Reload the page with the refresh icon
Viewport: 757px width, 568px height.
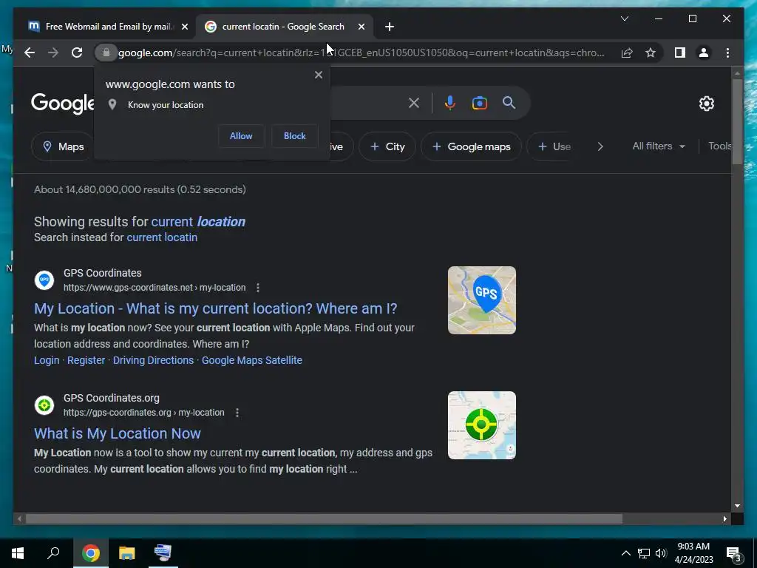tap(77, 53)
